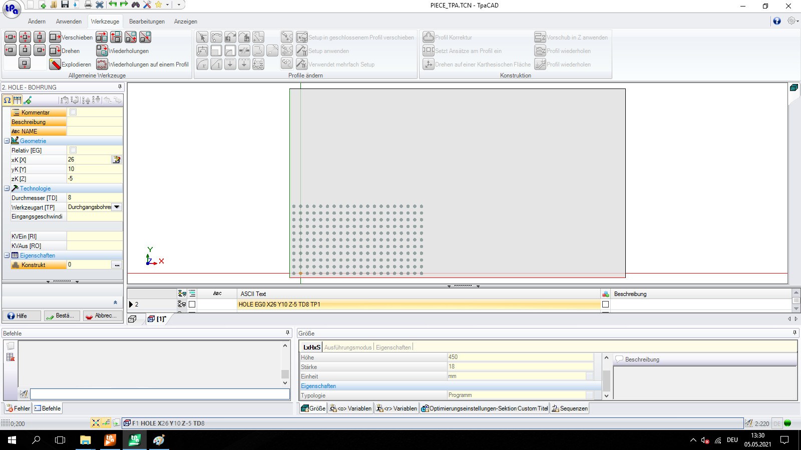801x450 pixels.
Task: Open the Werkzeugart [TP] dropdown
Action: [117, 207]
